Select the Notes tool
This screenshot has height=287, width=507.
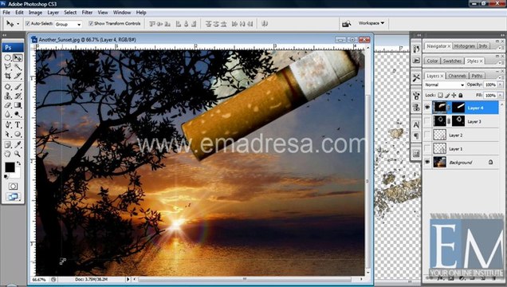[x=8, y=144]
